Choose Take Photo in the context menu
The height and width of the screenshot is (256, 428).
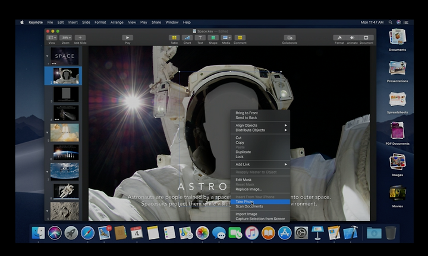click(x=260, y=201)
